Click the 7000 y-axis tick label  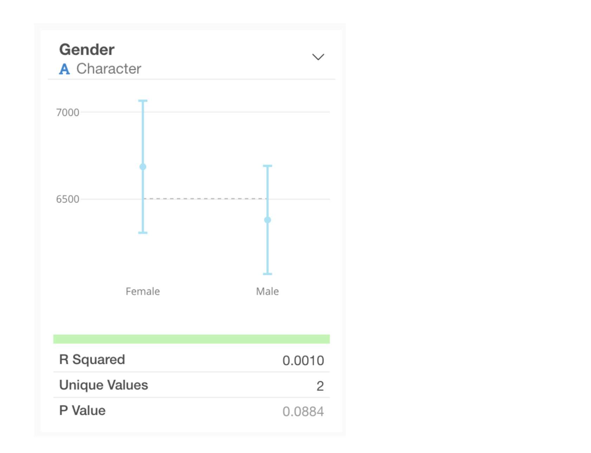click(x=68, y=112)
